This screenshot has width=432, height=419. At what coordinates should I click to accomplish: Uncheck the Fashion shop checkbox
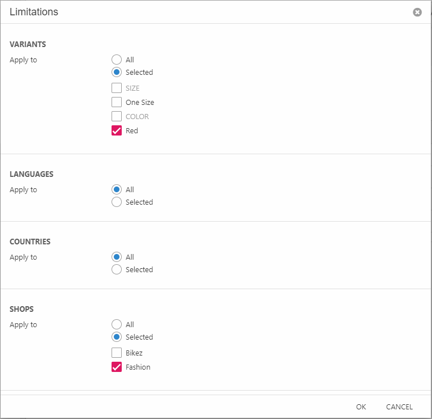point(117,367)
